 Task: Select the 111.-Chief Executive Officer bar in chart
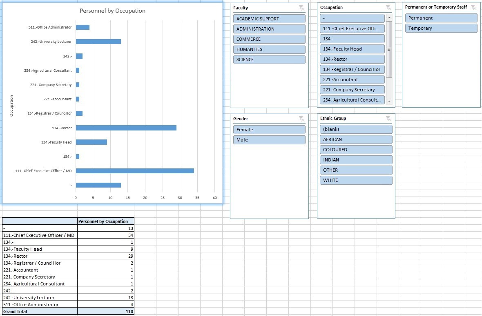click(135, 171)
